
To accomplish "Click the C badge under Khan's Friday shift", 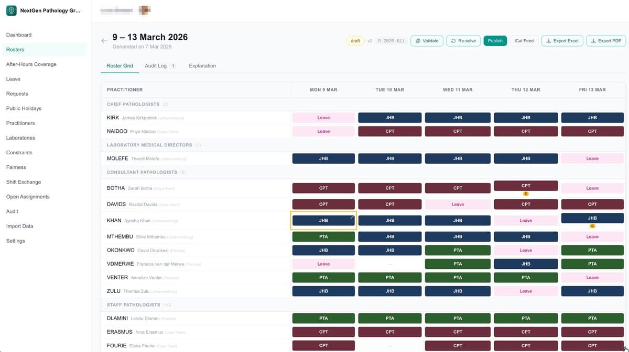I will tap(592, 226).
